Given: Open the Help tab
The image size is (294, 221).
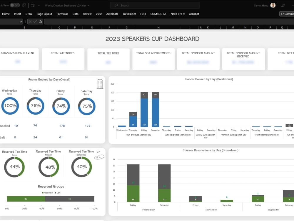Looking at the screenshot, I should (x=143, y=14).
